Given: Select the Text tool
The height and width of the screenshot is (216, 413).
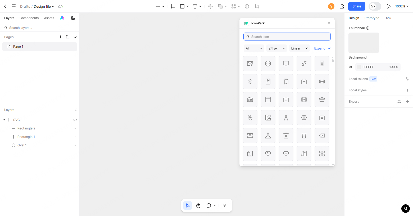Looking at the screenshot, I should 195,6.
